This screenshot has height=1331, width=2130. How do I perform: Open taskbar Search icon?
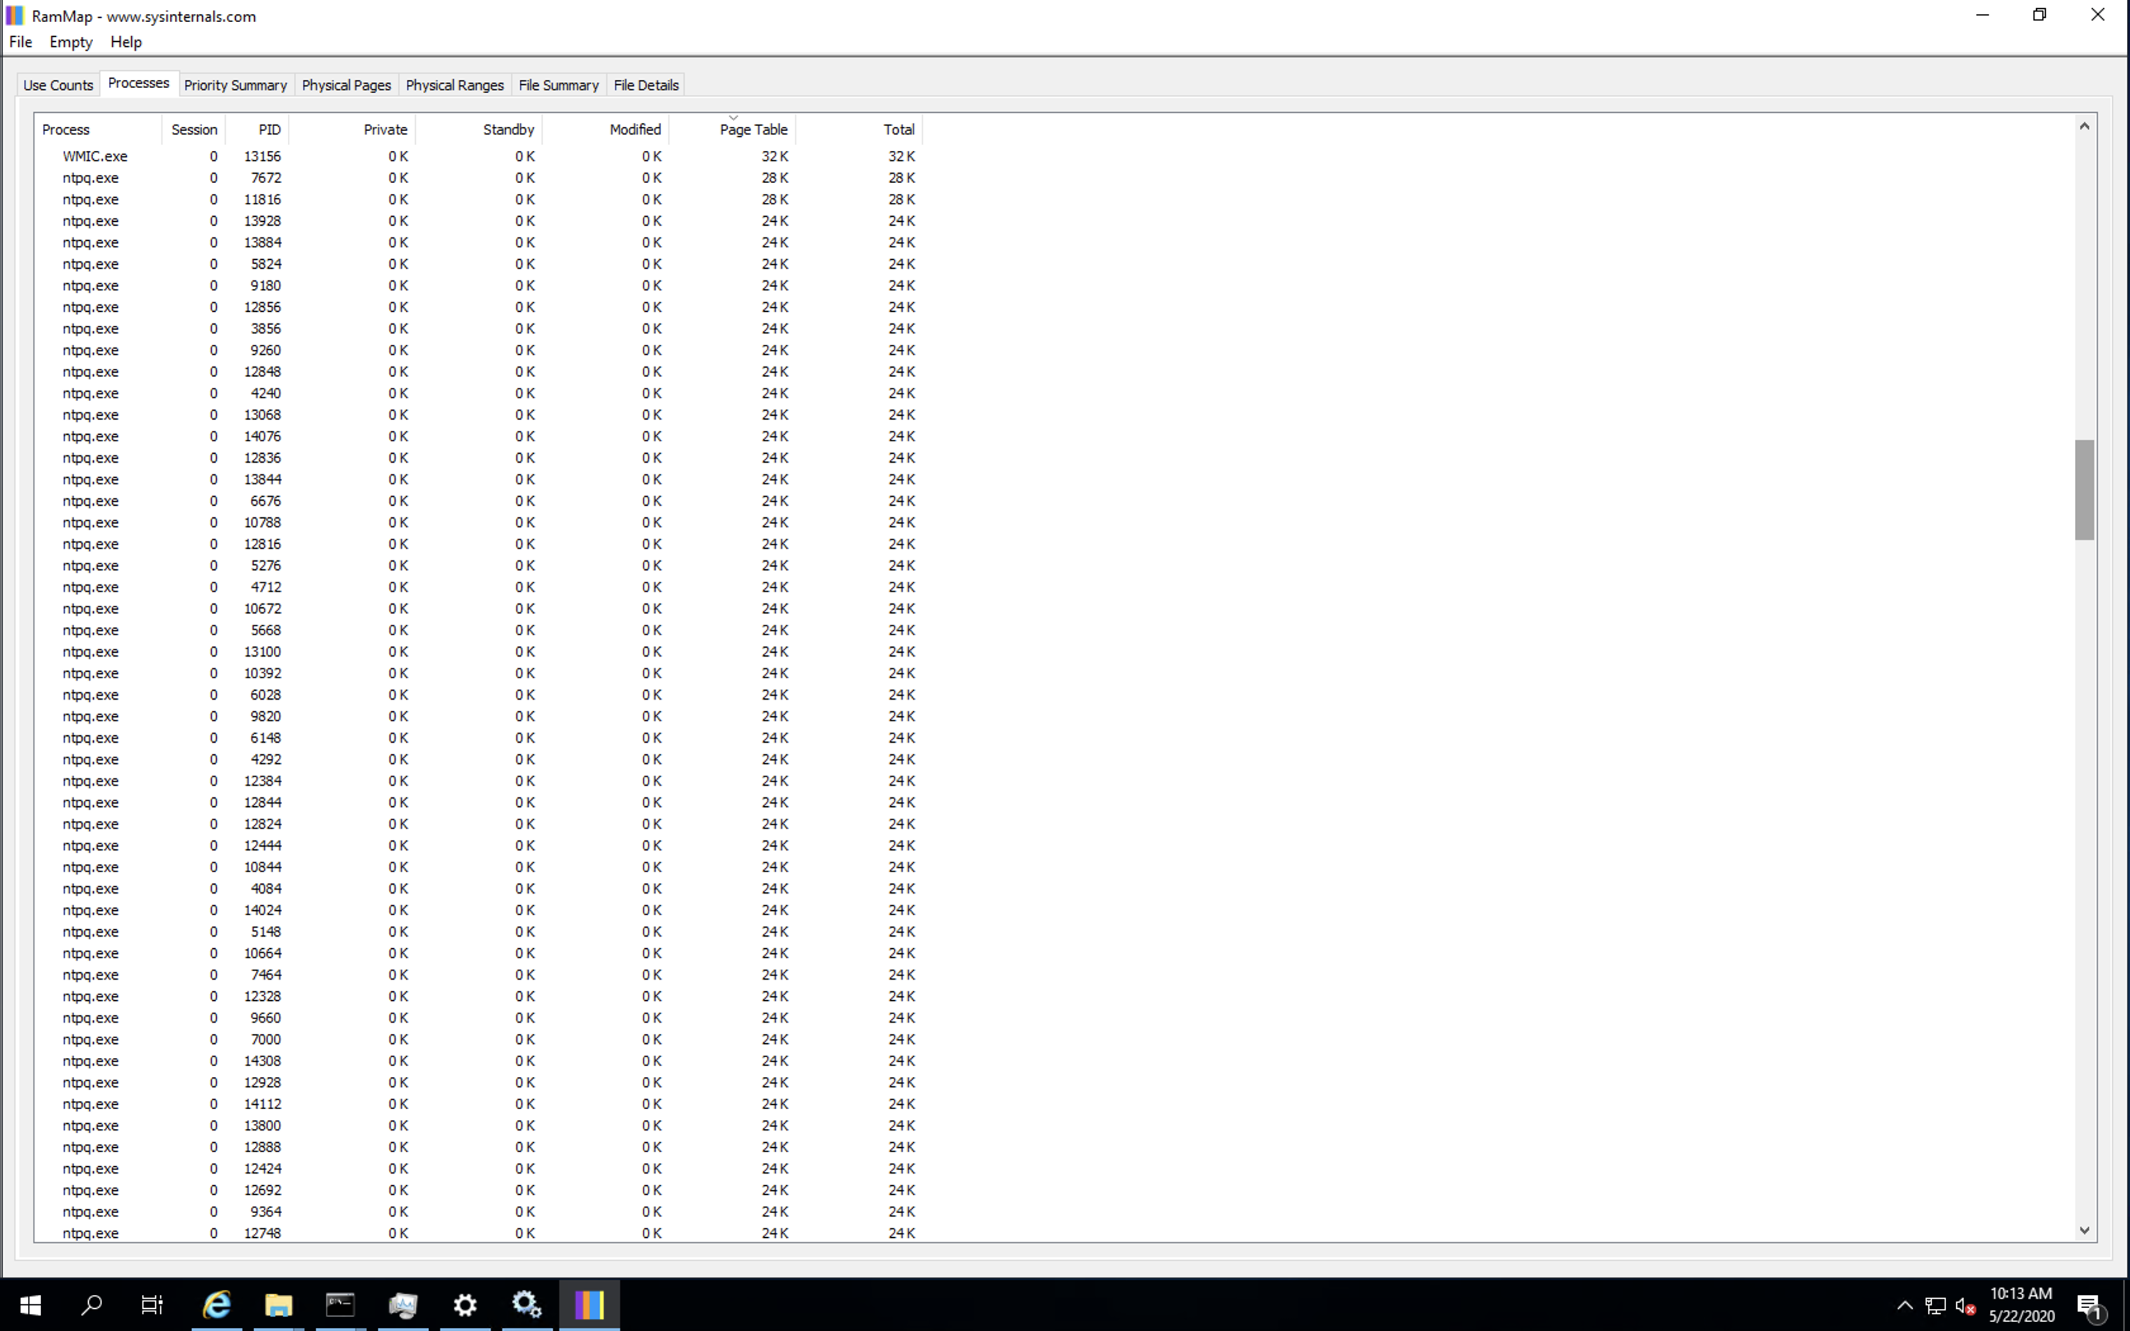click(x=91, y=1304)
